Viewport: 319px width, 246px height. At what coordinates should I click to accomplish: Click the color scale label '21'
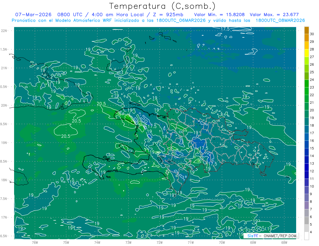click(x=312, y=102)
